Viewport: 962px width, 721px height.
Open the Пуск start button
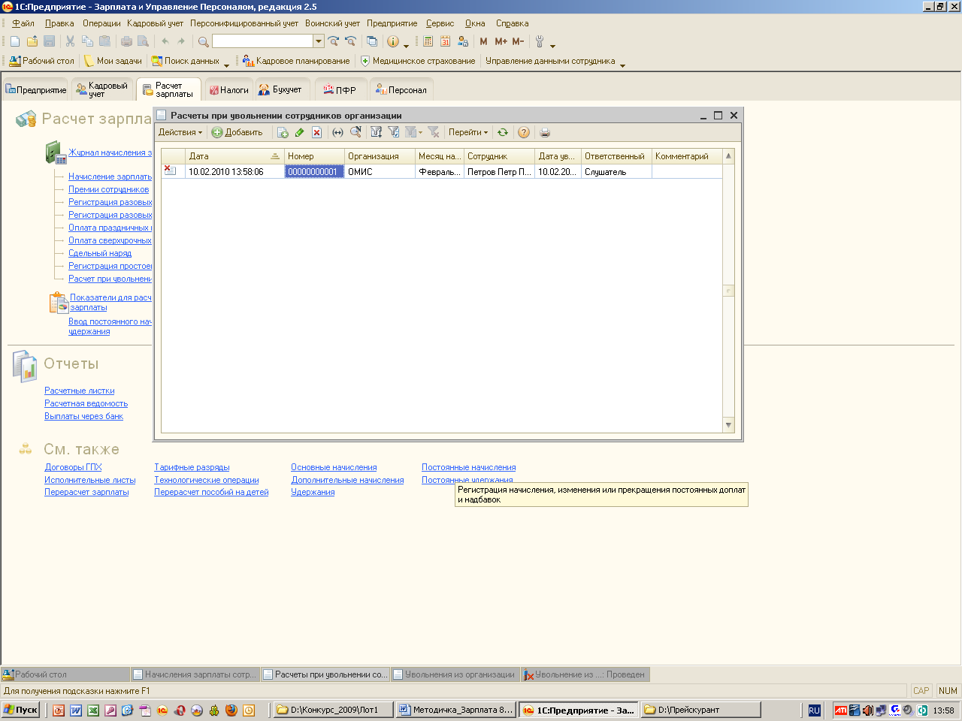pyautogui.click(x=21, y=710)
